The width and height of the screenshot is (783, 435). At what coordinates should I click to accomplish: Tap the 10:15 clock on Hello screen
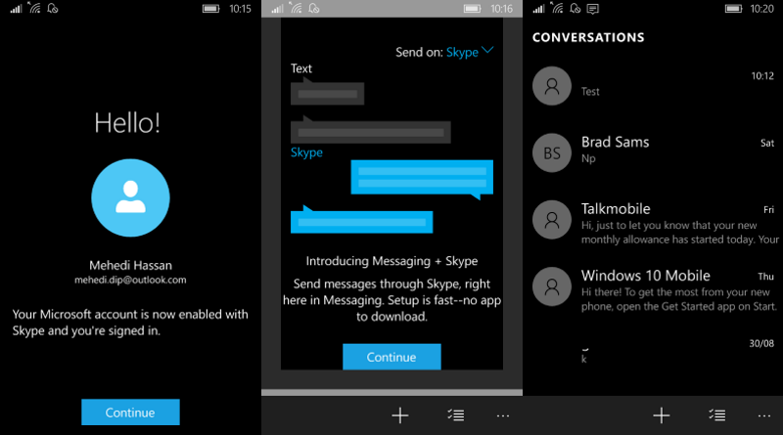click(x=240, y=9)
